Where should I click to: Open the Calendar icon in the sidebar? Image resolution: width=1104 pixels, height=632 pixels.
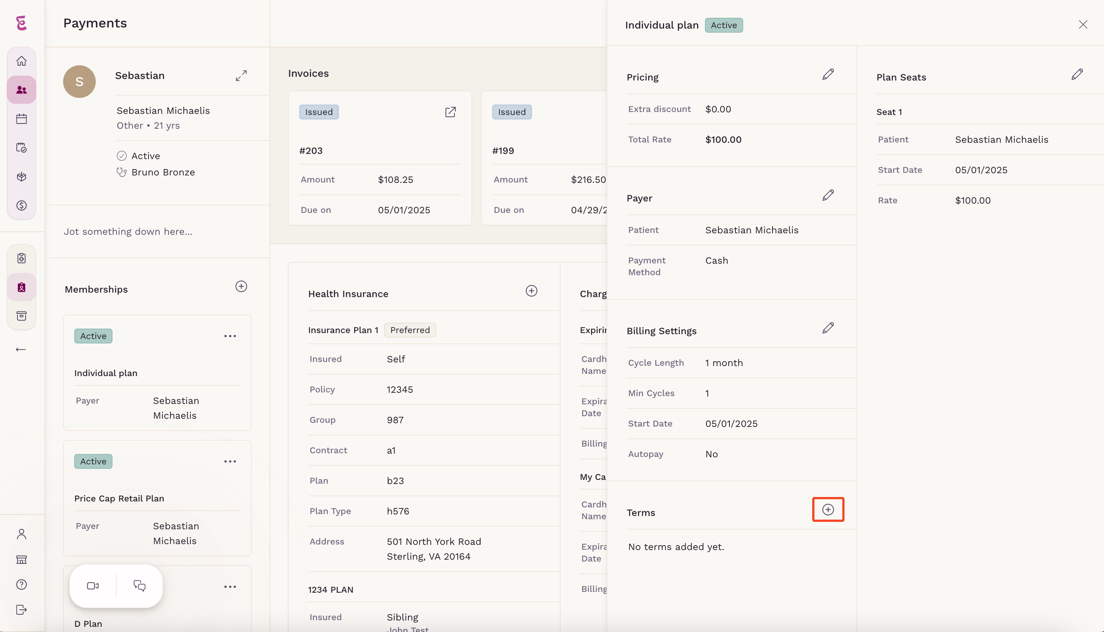[x=21, y=119]
